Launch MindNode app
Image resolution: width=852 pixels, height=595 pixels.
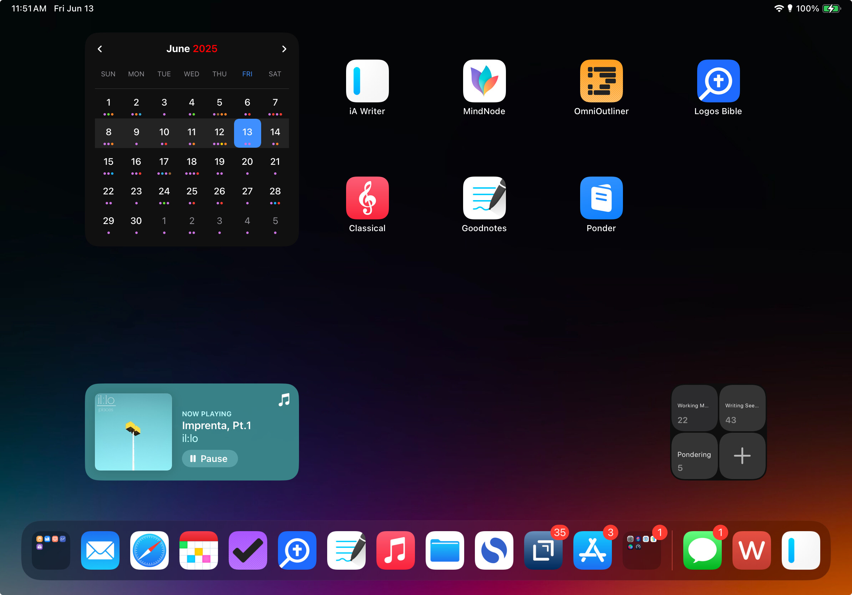(x=484, y=81)
